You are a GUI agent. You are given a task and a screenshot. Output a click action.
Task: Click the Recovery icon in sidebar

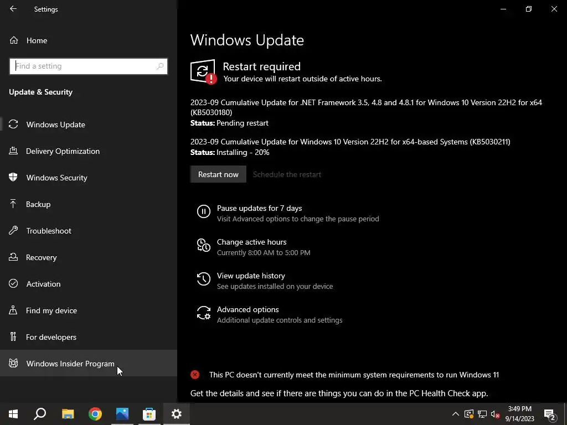[x=13, y=257]
